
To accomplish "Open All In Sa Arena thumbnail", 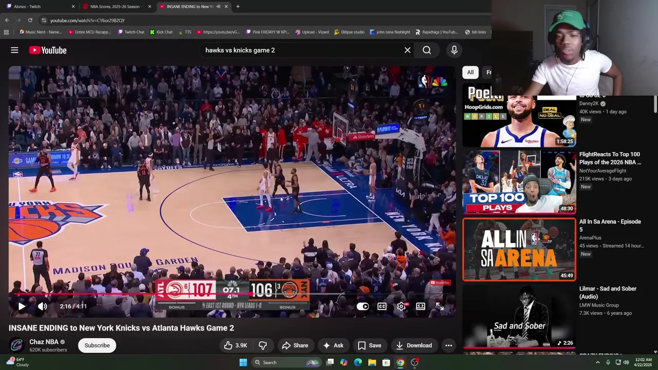I will click(519, 249).
